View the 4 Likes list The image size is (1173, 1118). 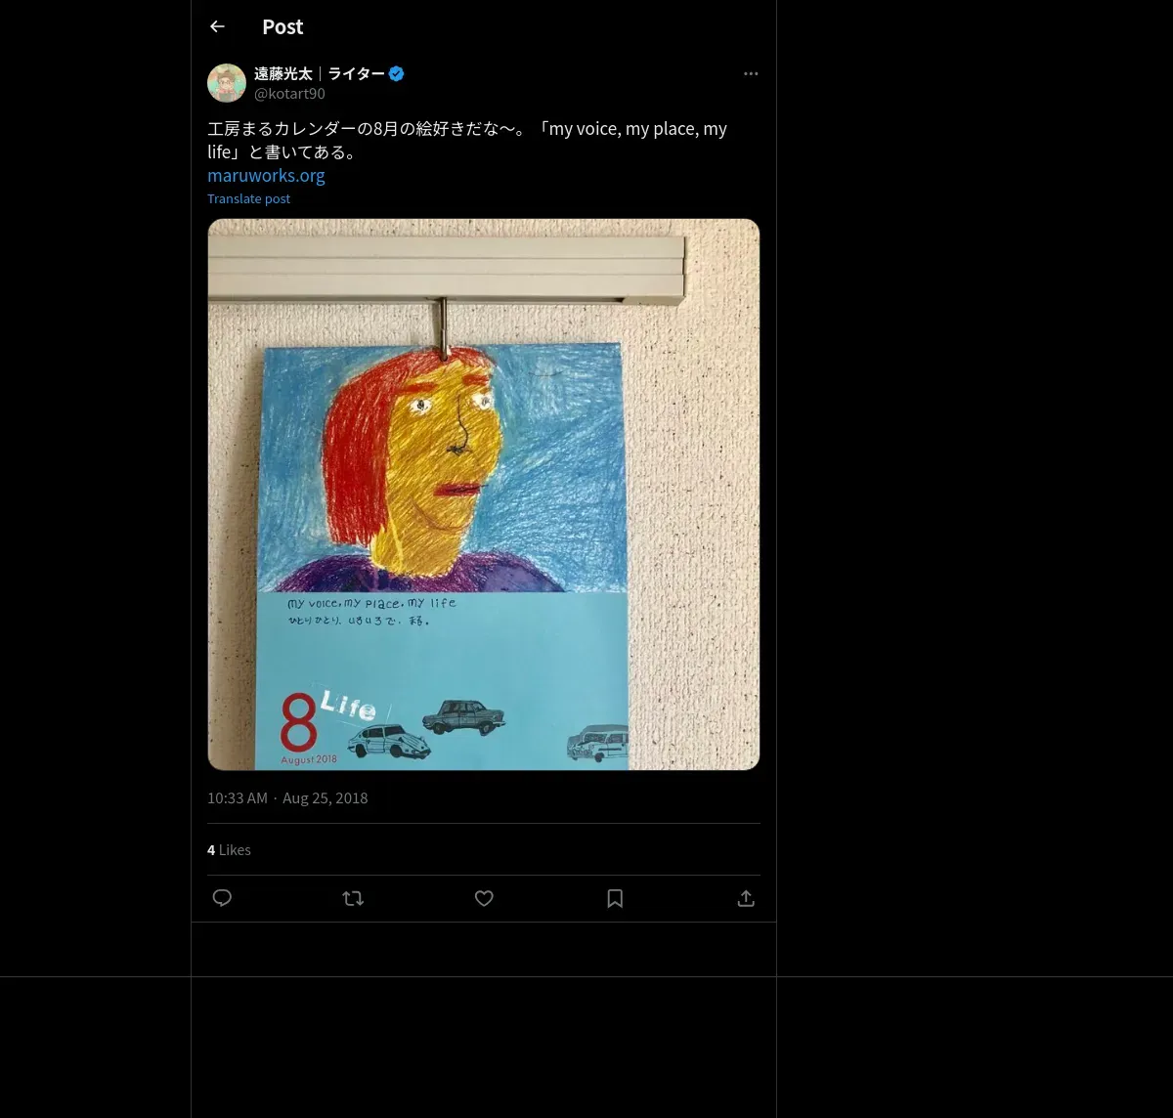pos(229,850)
